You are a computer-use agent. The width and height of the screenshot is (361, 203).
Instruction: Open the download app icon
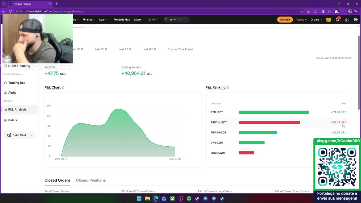[347, 19]
